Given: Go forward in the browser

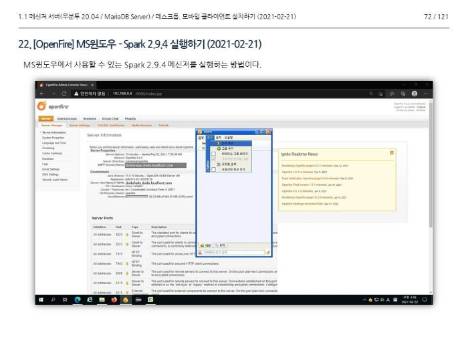Looking at the screenshot, I should coord(53,94).
